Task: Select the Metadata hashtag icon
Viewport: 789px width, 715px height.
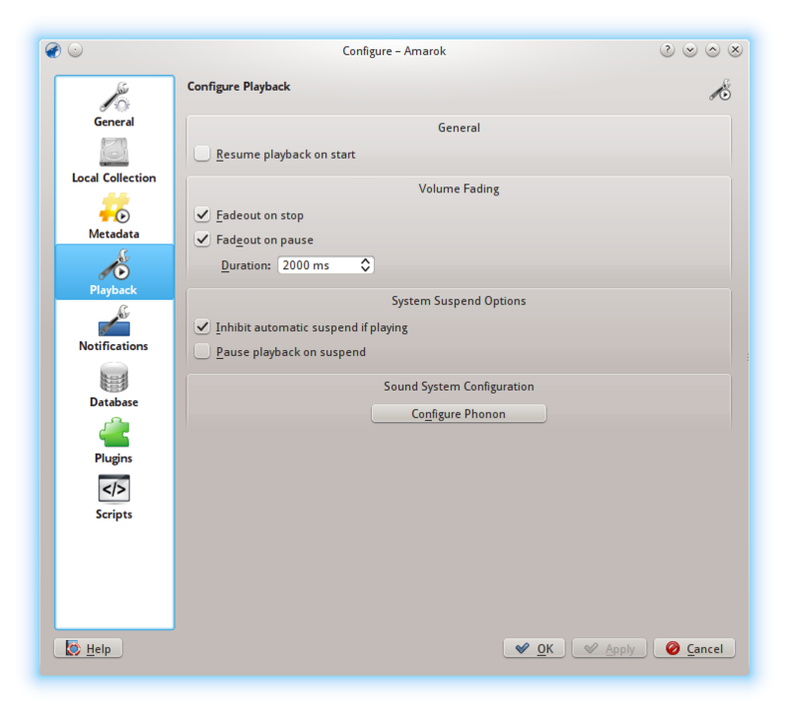Action: (x=114, y=208)
